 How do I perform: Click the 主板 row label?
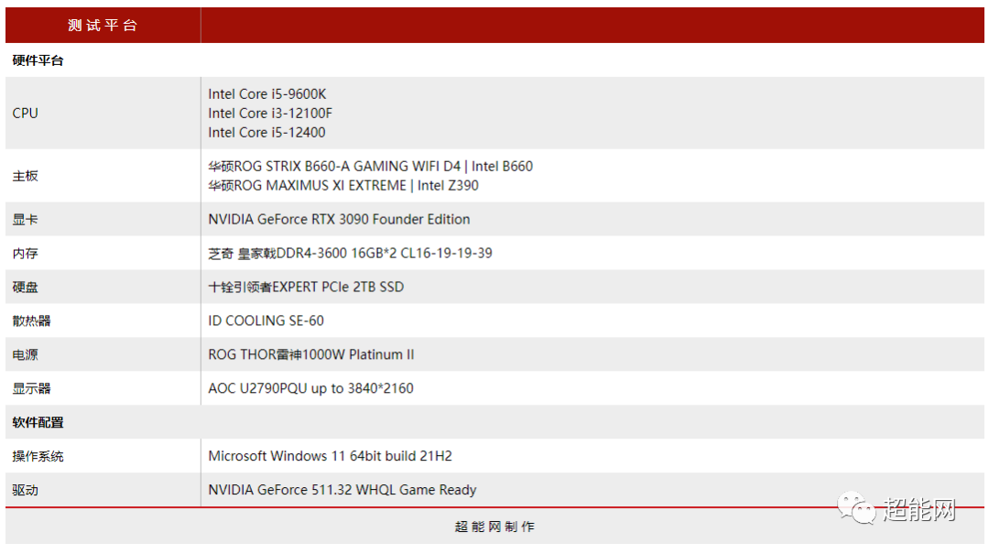pos(26,176)
